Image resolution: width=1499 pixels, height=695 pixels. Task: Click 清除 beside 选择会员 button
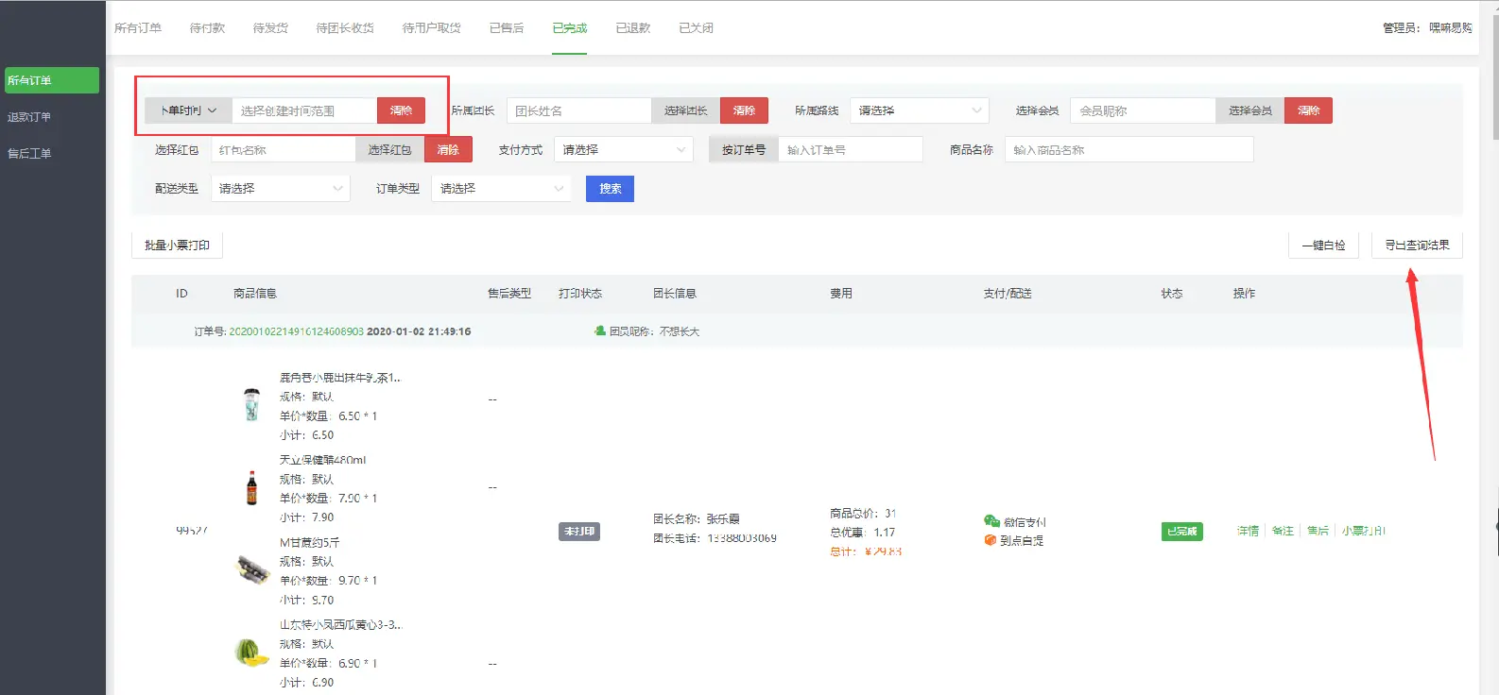1308,110
